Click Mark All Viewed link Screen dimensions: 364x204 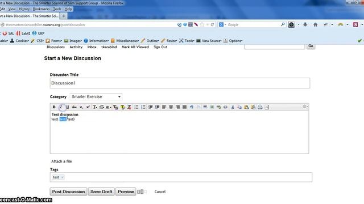[x=135, y=47]
